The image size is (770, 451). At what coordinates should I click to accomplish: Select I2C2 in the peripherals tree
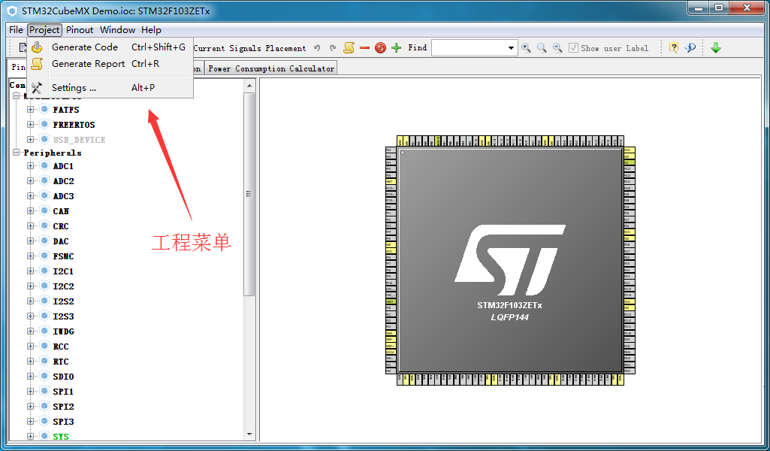(63, 286)
